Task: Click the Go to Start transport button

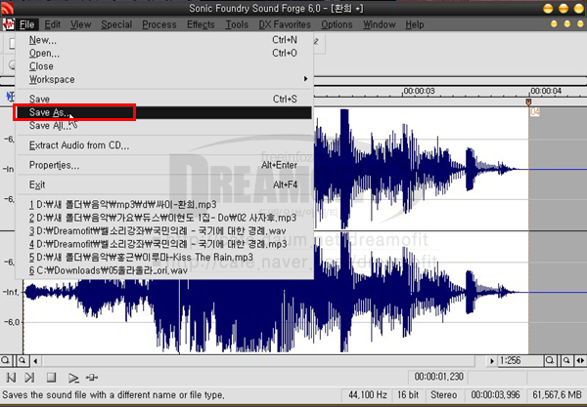Action: tap(11, 378)
